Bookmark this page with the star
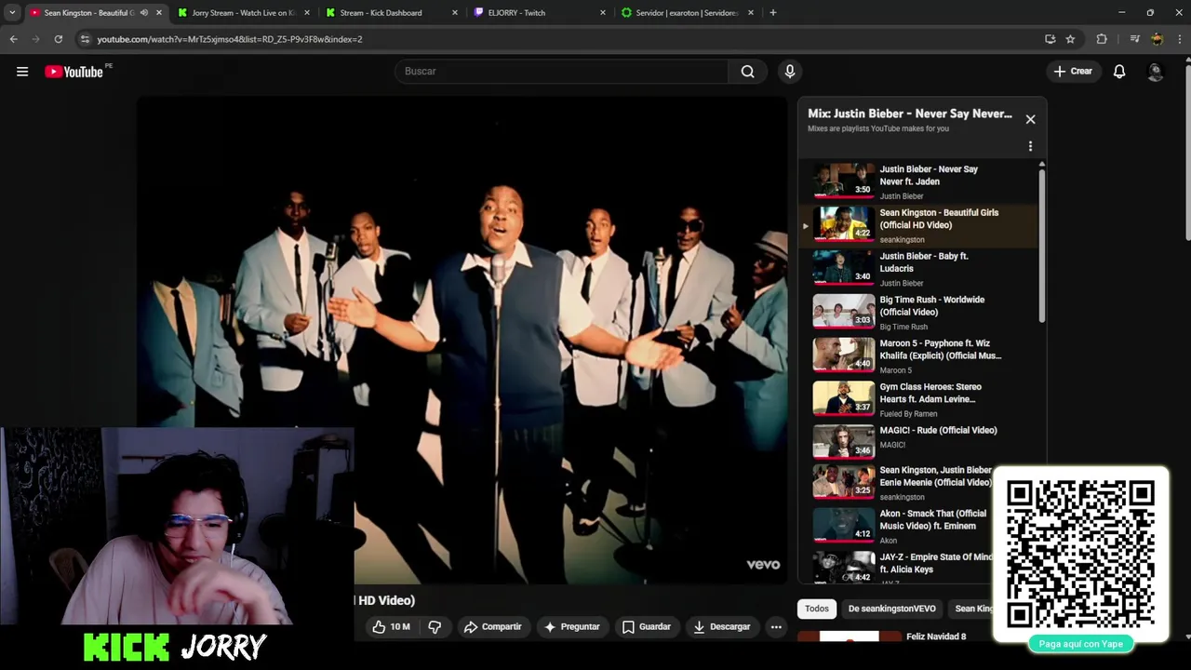 (x=1070, y=39)
